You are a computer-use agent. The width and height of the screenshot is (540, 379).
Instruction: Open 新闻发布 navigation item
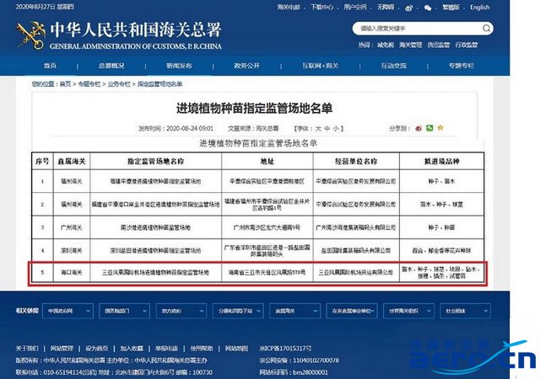pyautogui.click(x=179, y=66)
